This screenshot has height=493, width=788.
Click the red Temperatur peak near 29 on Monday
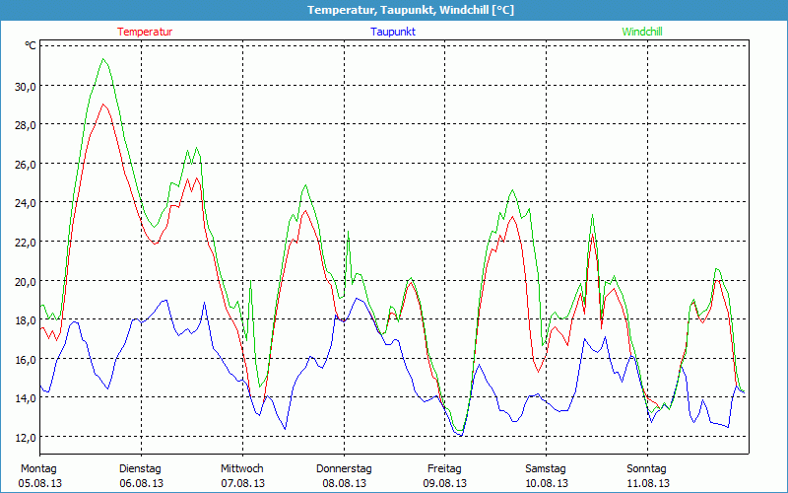103,105
